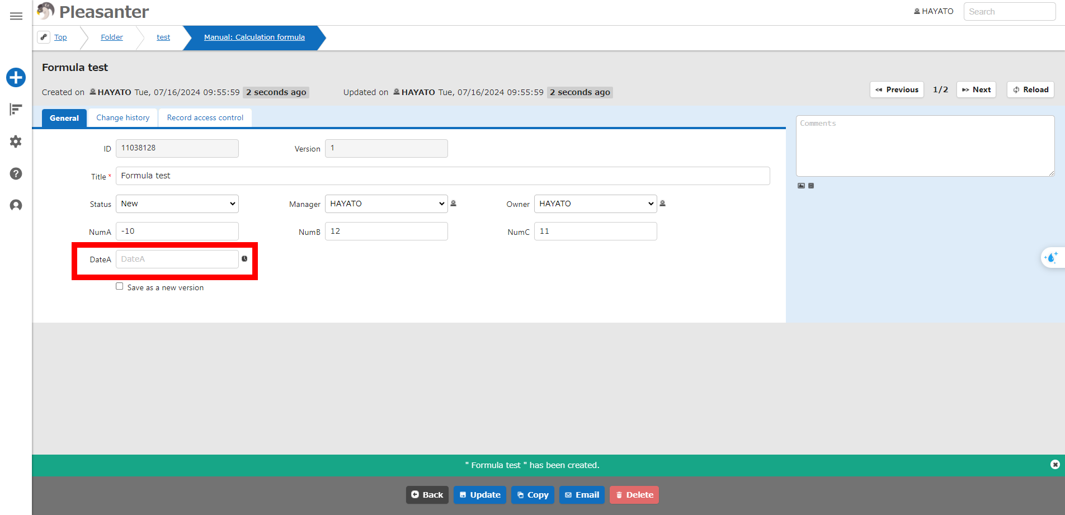
Task: Click the person icon next to Owner
Action: click(x=663, y=204)
